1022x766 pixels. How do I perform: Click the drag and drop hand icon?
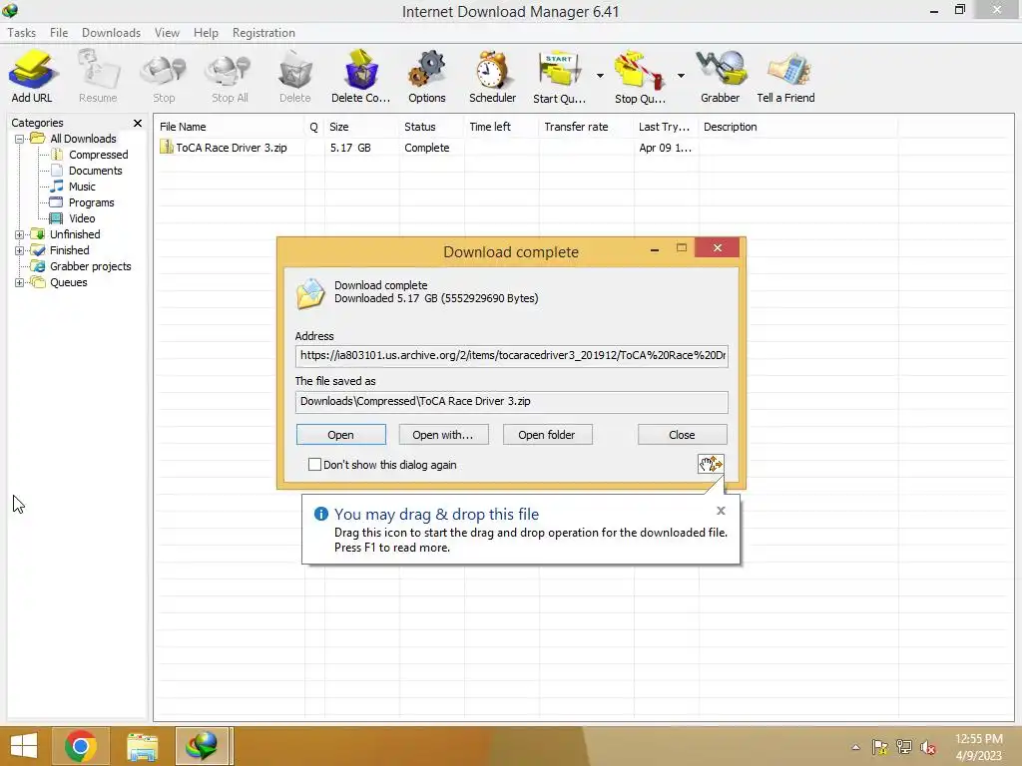point(711,464)
